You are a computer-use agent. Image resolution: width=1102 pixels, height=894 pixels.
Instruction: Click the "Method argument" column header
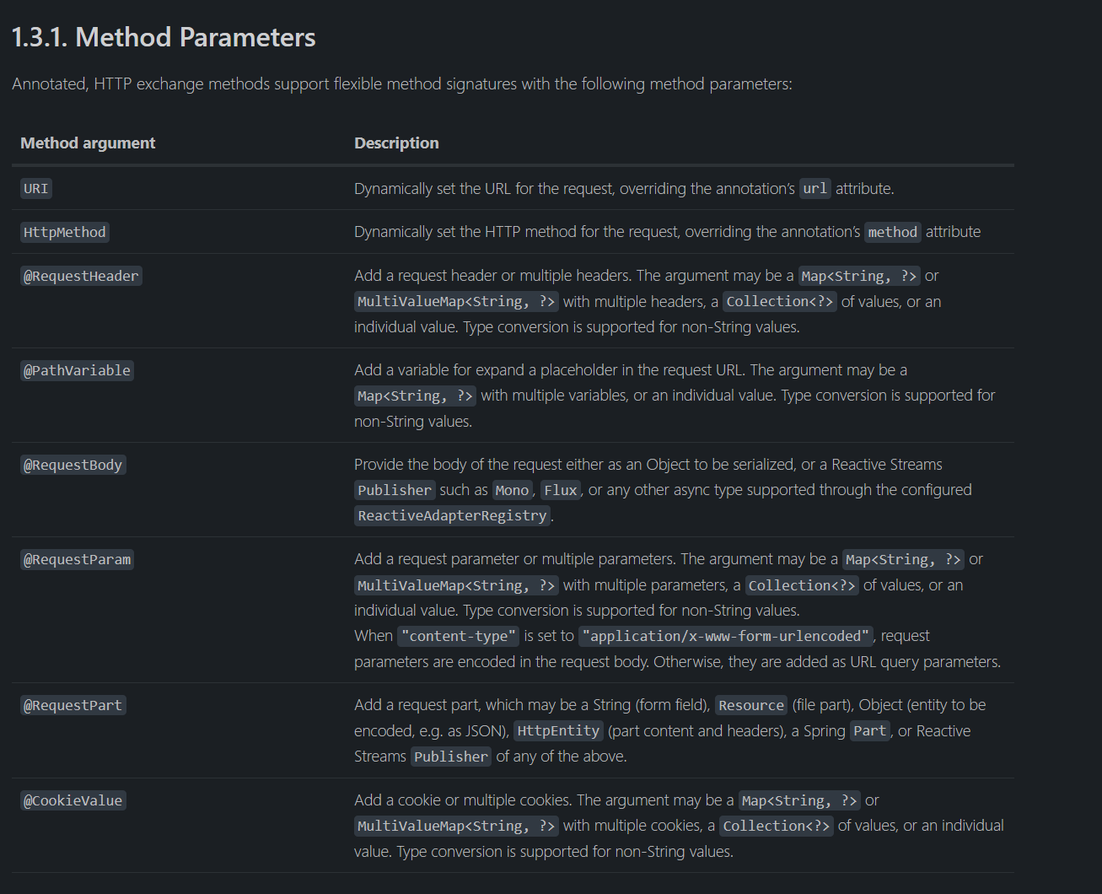88,143
